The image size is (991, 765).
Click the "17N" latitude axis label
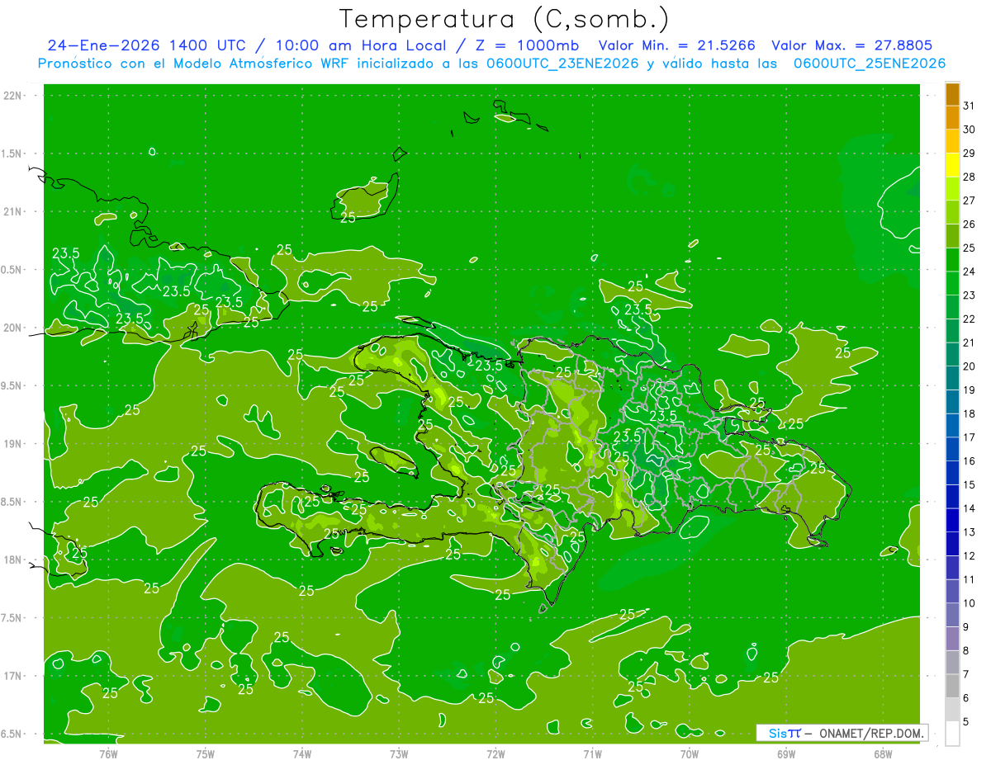point(12,677)
